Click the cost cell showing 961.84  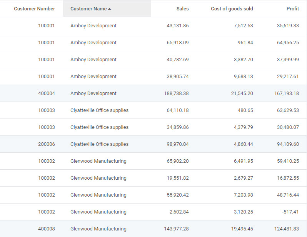[x=245, y=42]
